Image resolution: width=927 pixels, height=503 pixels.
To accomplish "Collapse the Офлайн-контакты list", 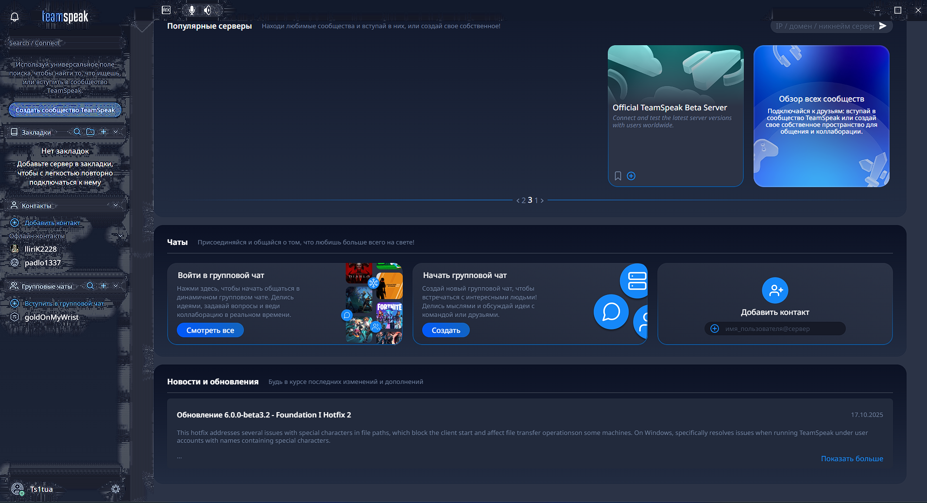I will point(120,236).
